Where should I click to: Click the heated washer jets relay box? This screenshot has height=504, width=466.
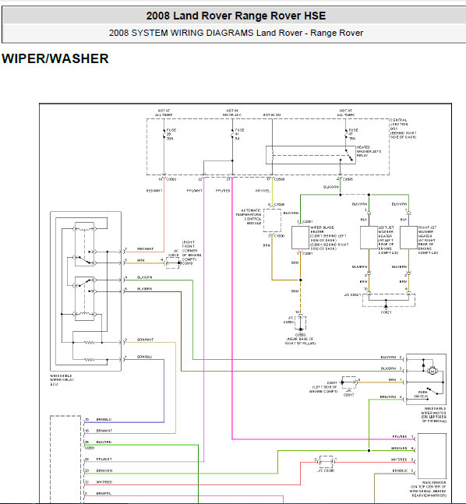311,155
